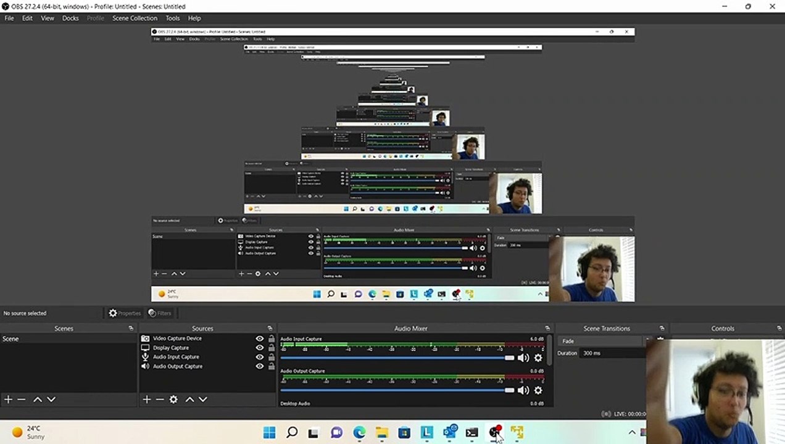Select the Scene entry in Scenes list
This screenshot has width=785, height=444.
(x=68, y=339)
